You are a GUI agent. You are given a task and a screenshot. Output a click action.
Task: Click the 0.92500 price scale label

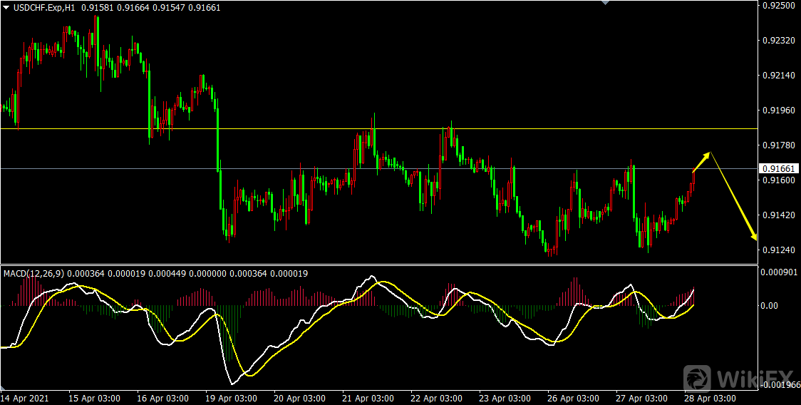[778, 6]
